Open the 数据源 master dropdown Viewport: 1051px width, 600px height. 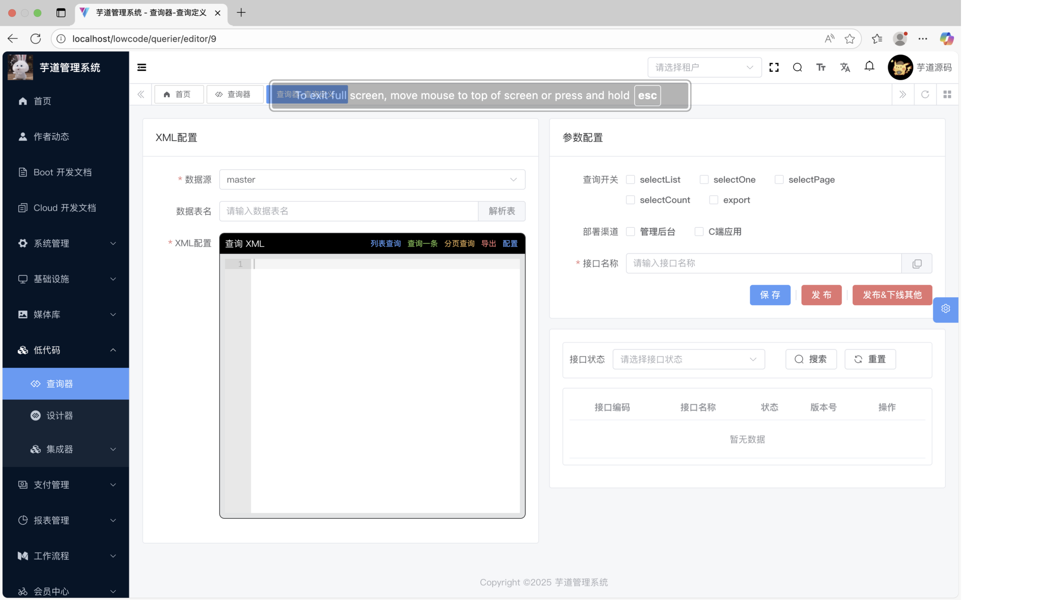pyautogui.click(x=372, y=180)
